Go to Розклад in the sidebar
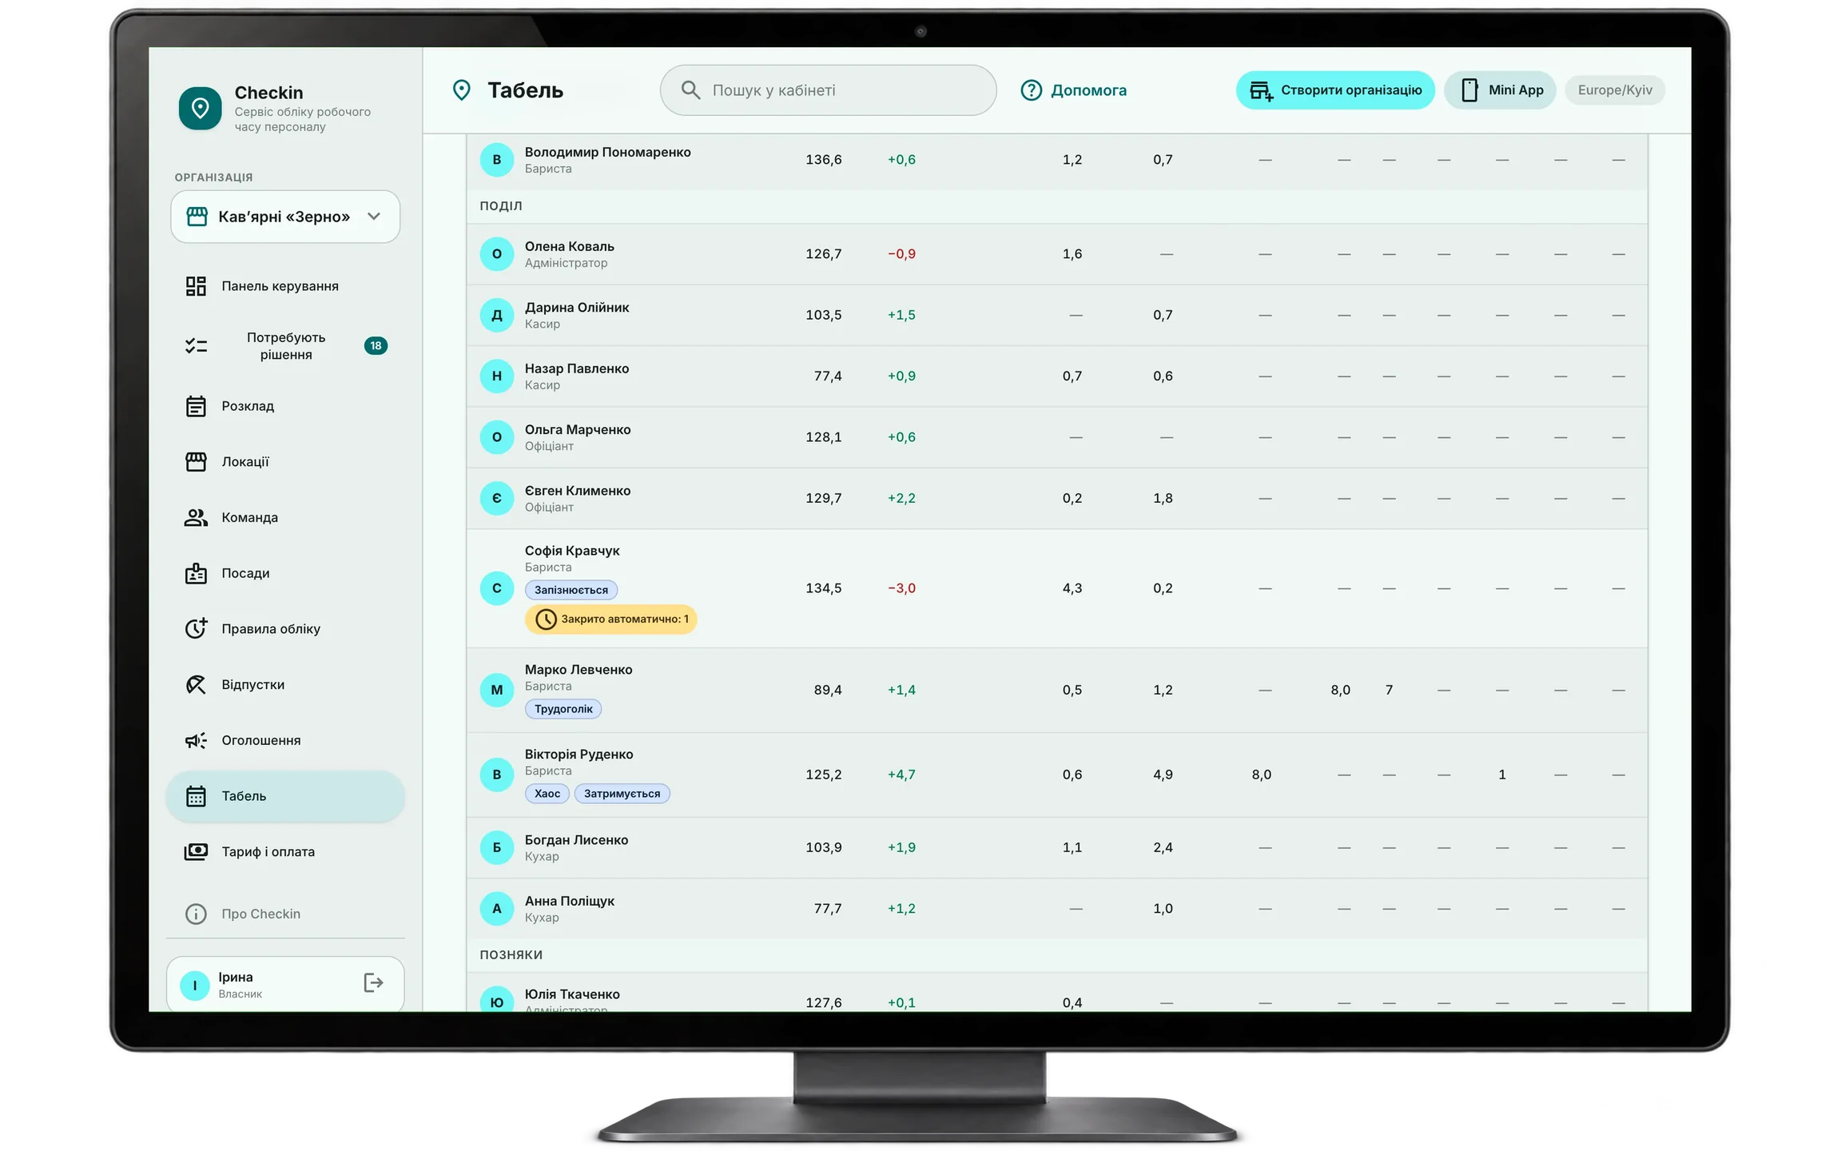The image size is (1841, 1151). coord(285,406)
